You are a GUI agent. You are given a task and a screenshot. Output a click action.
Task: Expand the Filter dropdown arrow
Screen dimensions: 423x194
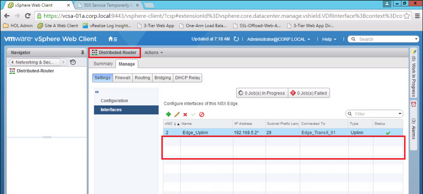400,114
